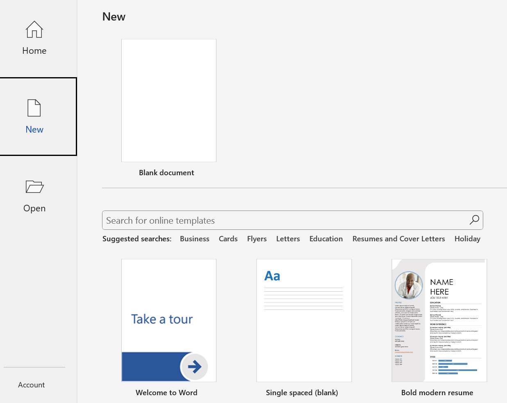This screenshot has height=403, width=507.
Task: Open Education suggested search
Action: (326, 239)
